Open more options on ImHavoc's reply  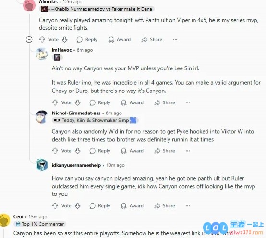click(x=188, y=102)
